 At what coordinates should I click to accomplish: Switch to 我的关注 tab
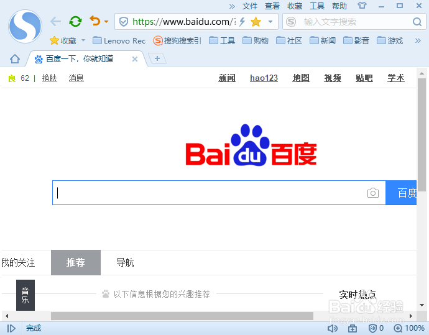click(x=18, y=262)
